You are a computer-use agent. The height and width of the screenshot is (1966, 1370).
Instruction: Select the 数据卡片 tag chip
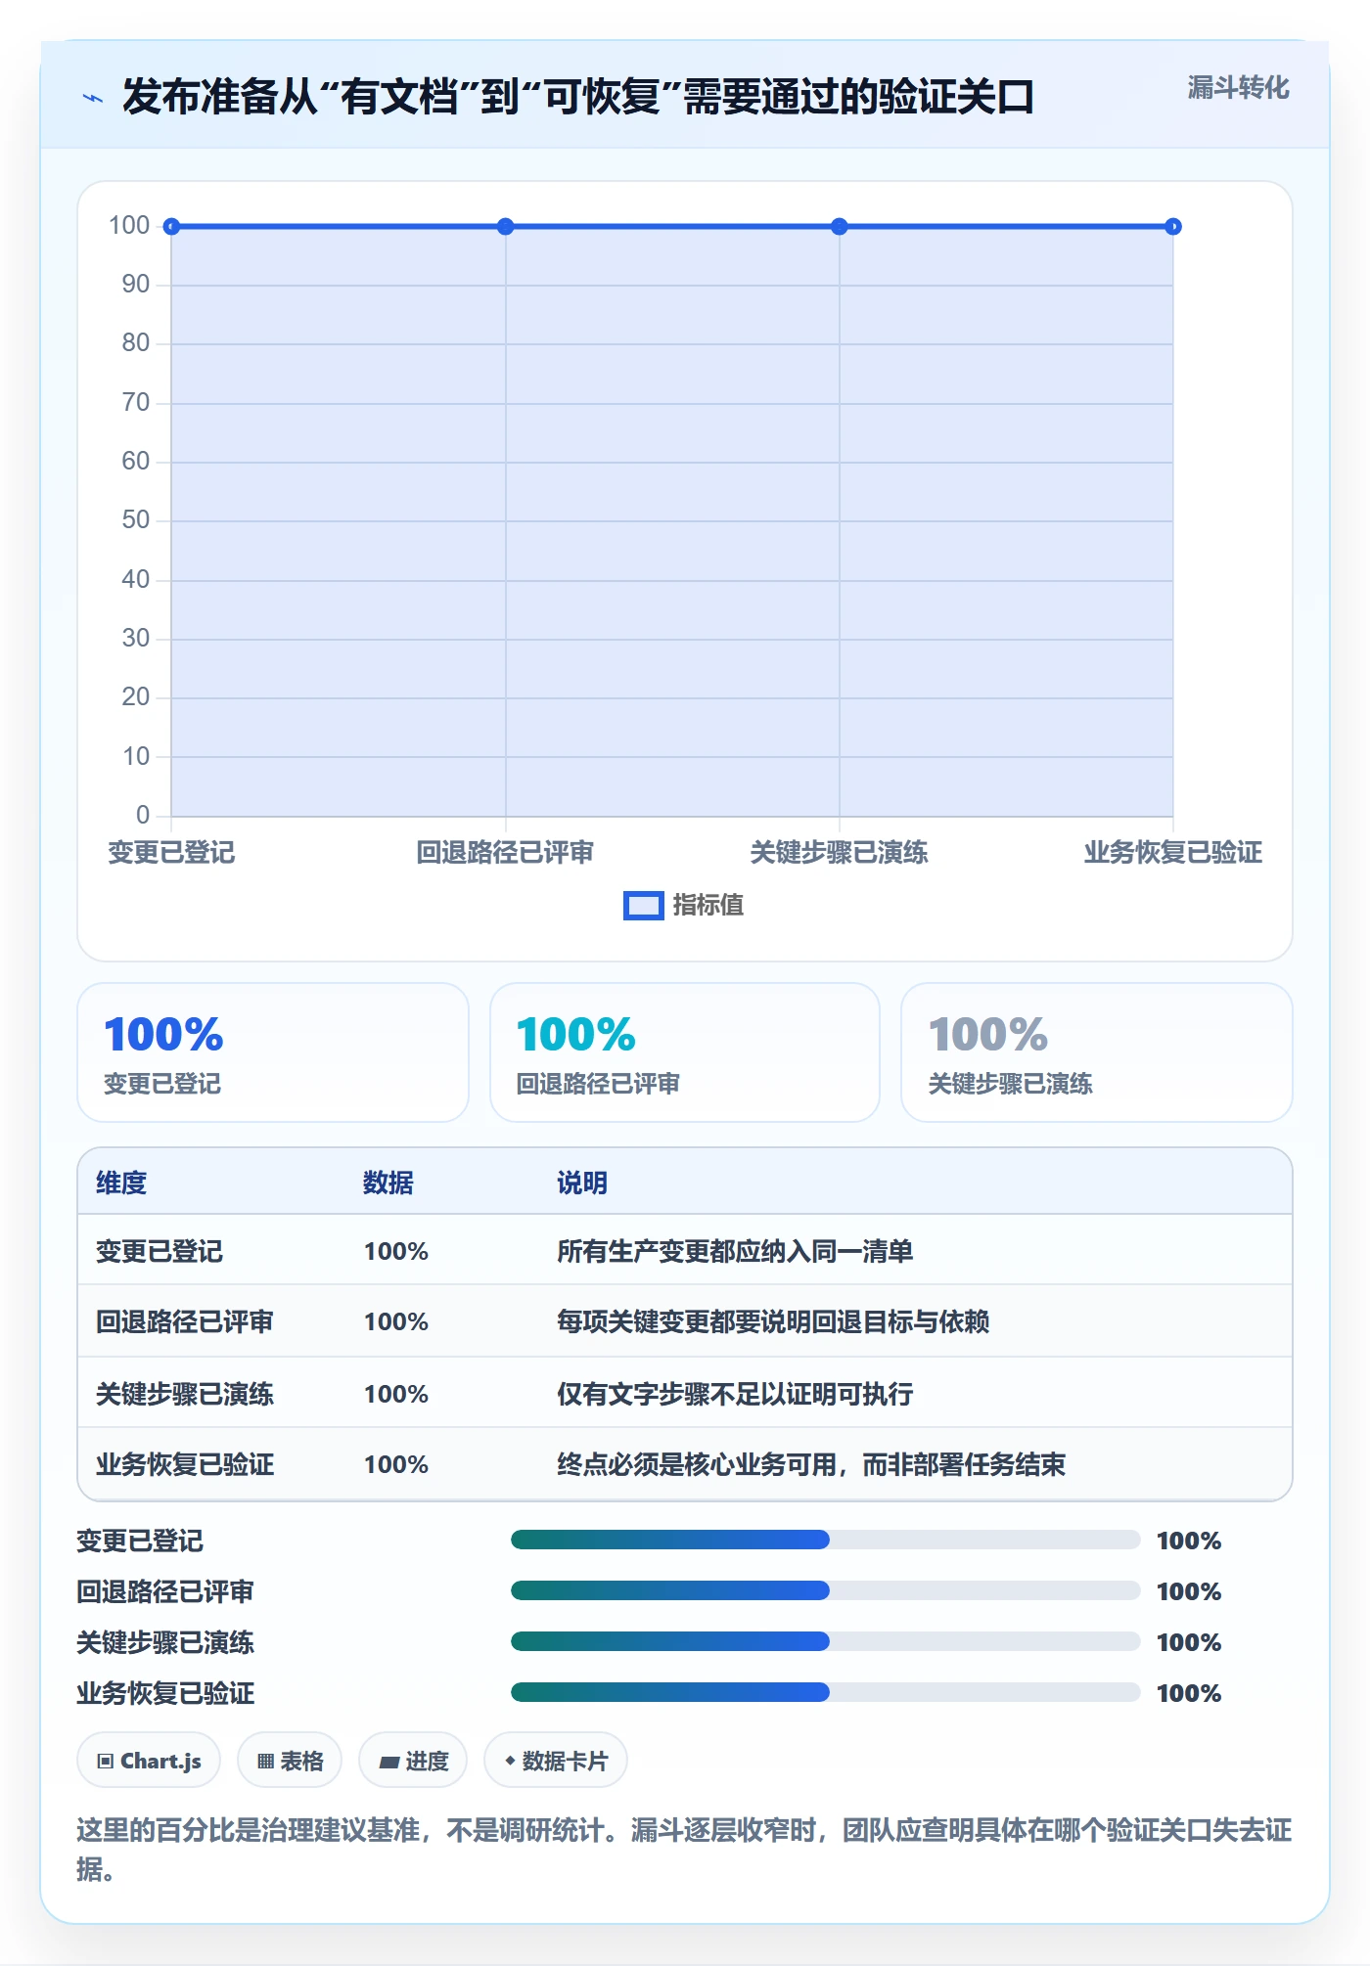tap(556, 1761)
